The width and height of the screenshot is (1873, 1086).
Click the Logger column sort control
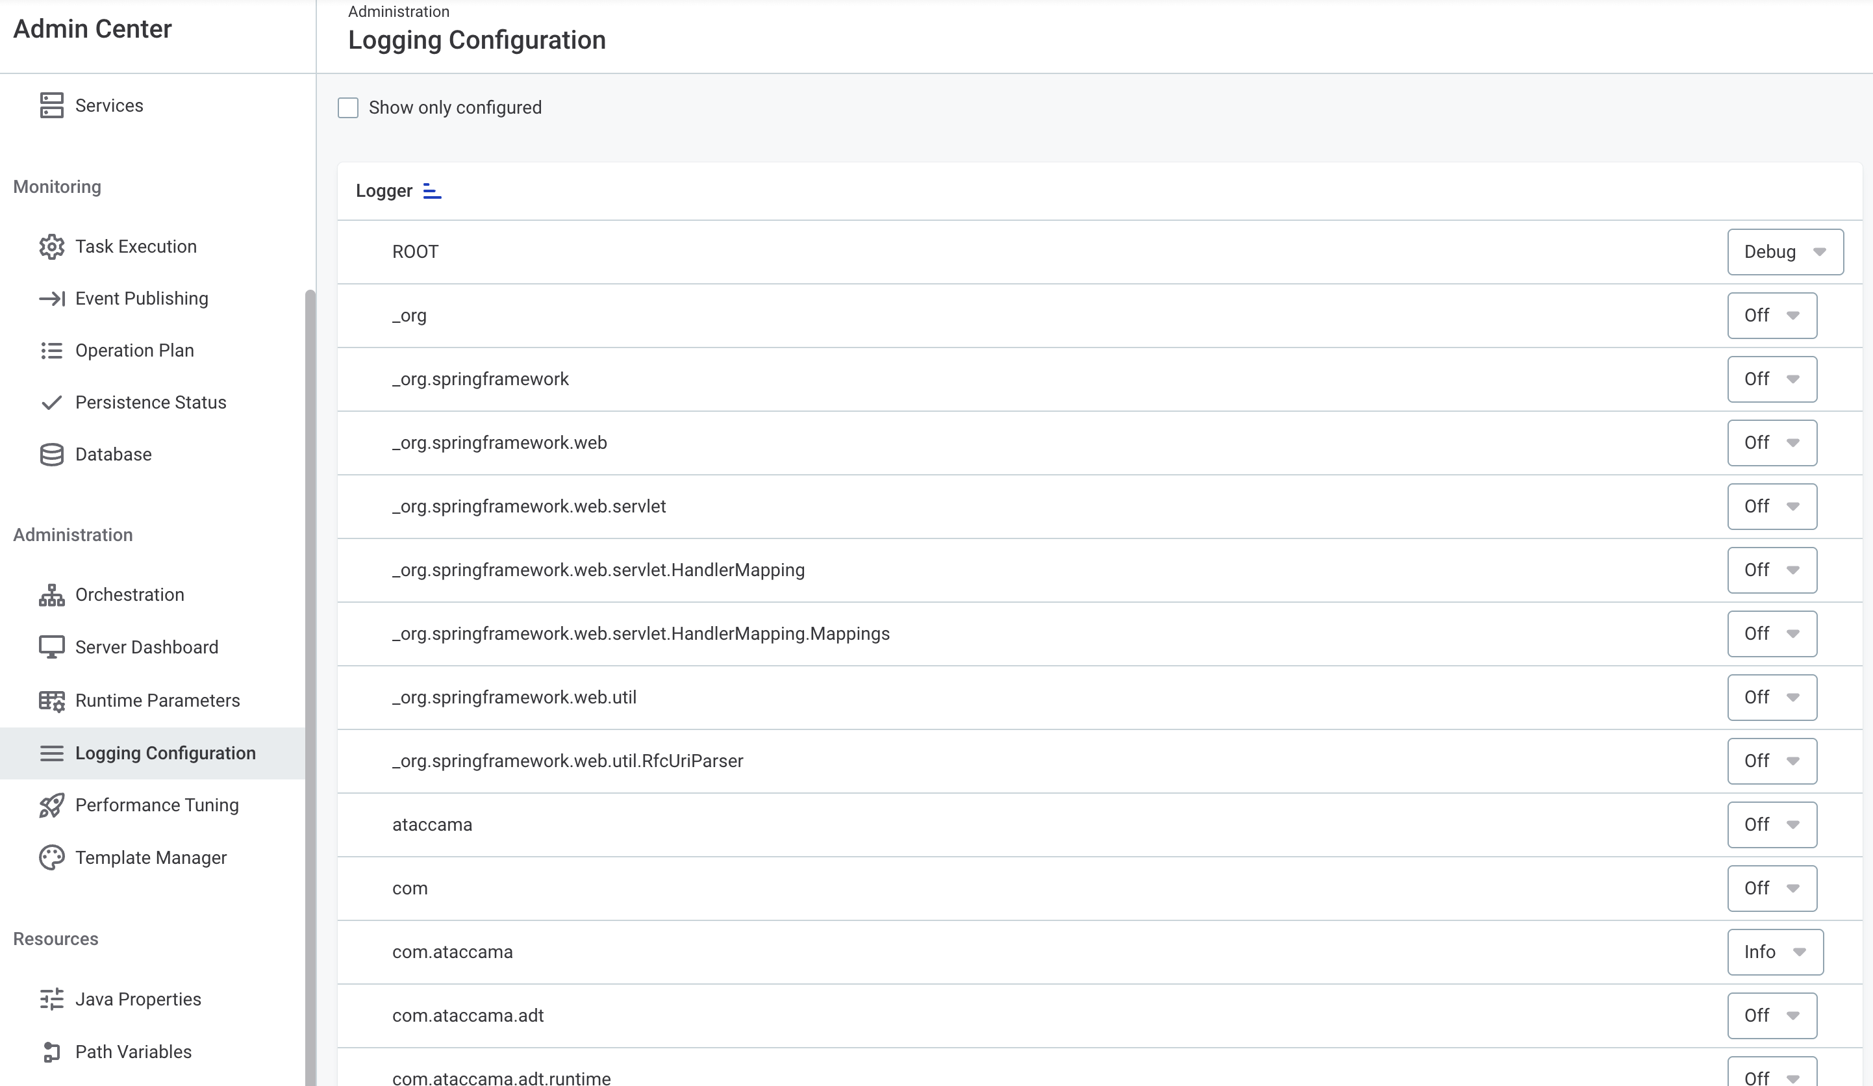click(x=432, y=190)
